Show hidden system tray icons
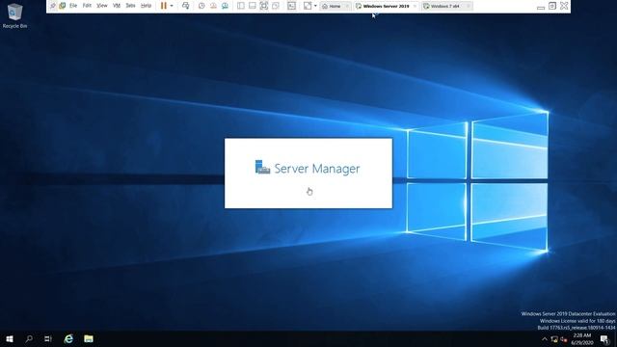The image size is (617, 347). 545,339
